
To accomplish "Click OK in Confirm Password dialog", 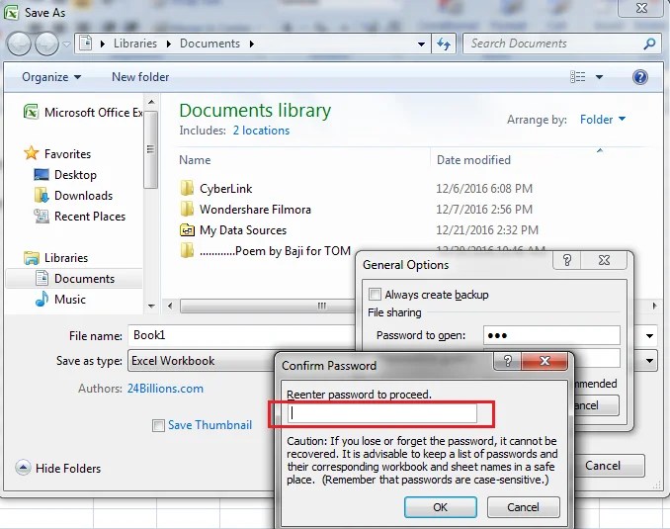I will (440, 507).
